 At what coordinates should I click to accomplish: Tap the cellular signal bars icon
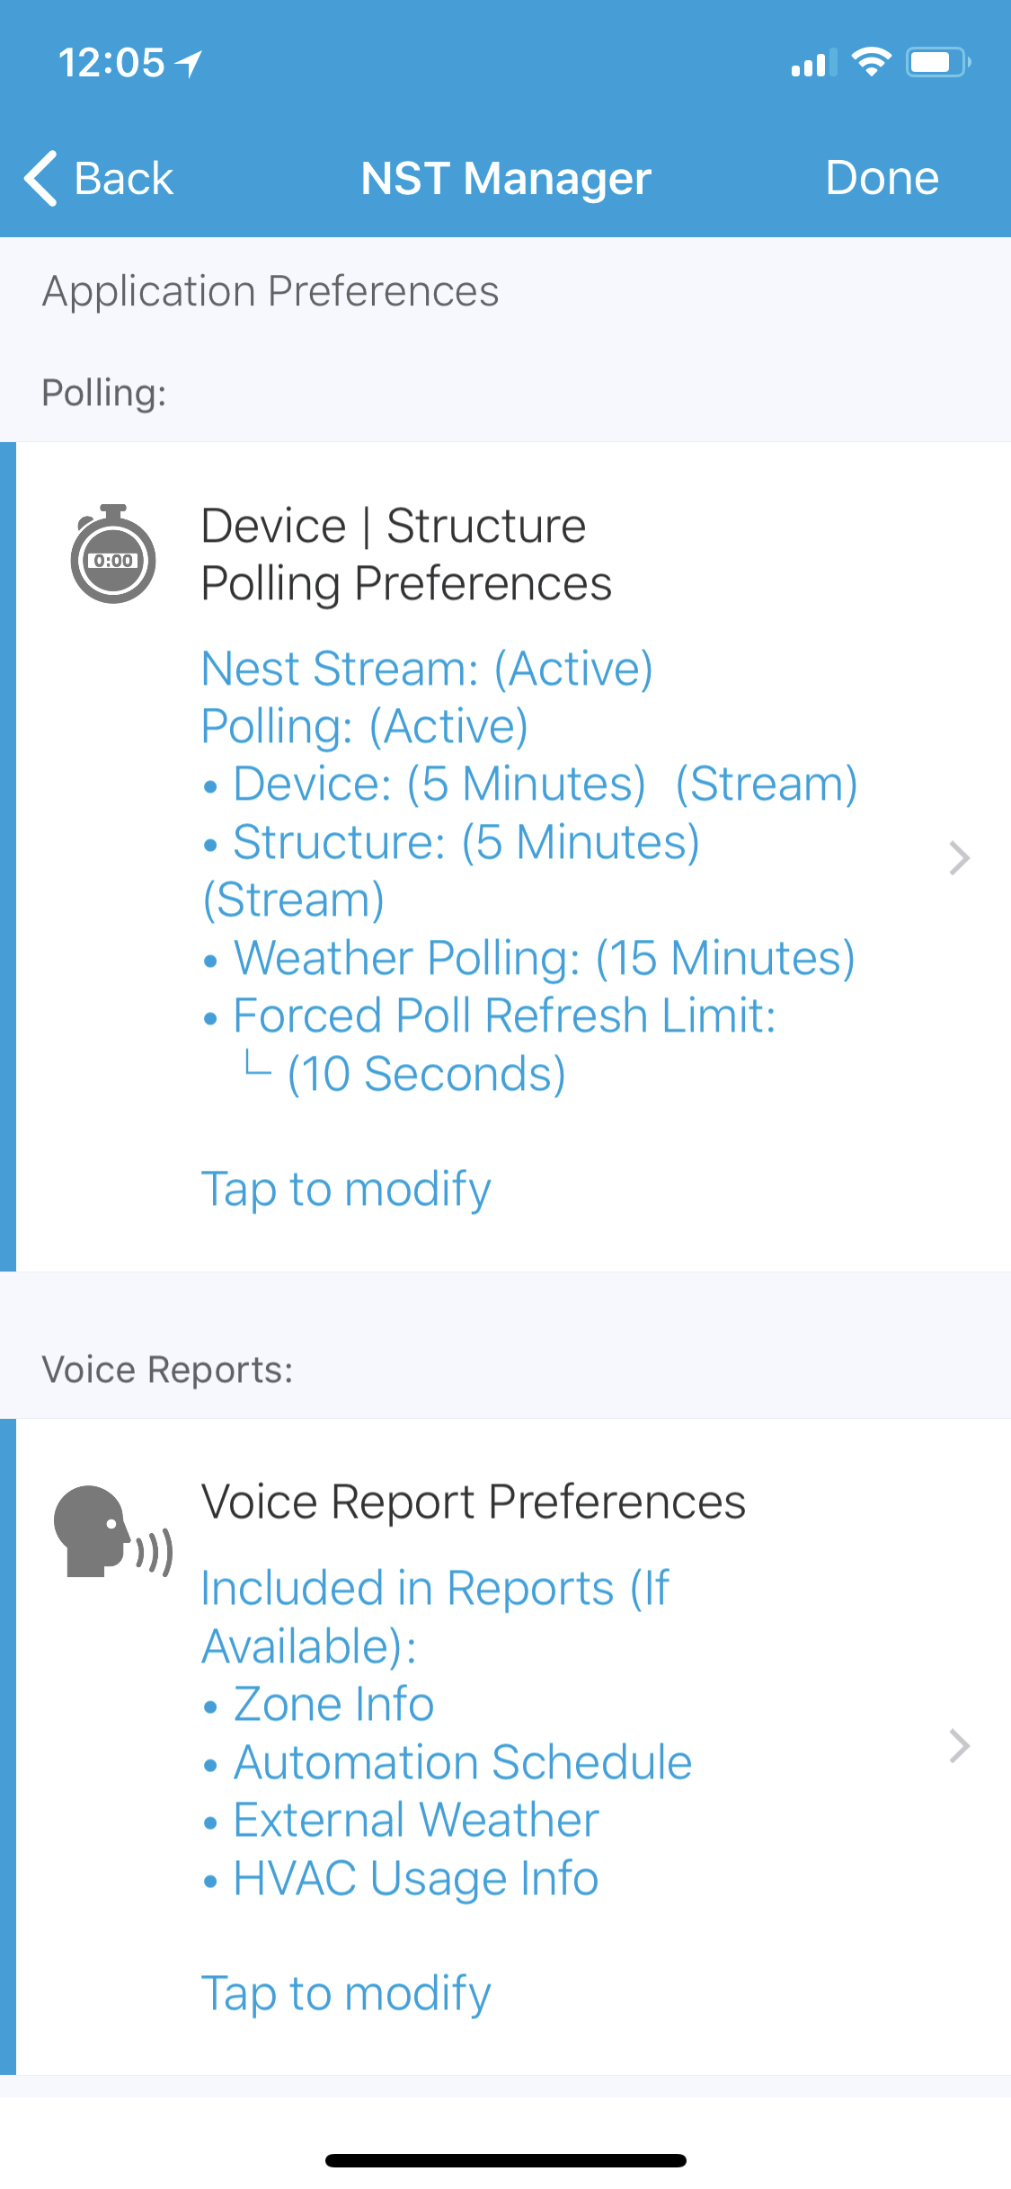pyautogui.click(x=814, y=63)
